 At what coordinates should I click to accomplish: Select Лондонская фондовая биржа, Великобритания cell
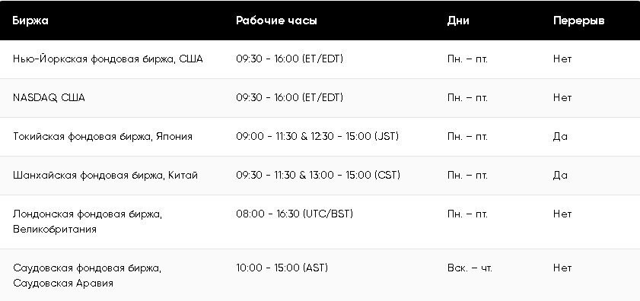click(x=88, y=221)
